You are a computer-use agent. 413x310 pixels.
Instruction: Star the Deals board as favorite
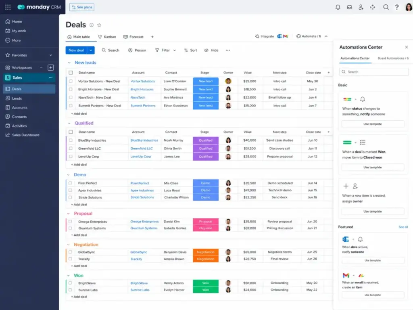tap(99, 25)
